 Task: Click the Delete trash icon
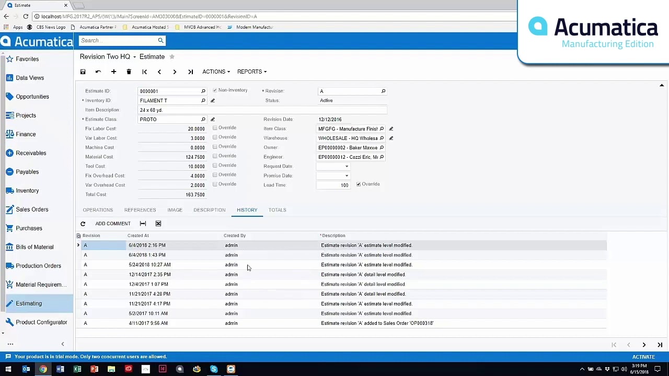129,72
